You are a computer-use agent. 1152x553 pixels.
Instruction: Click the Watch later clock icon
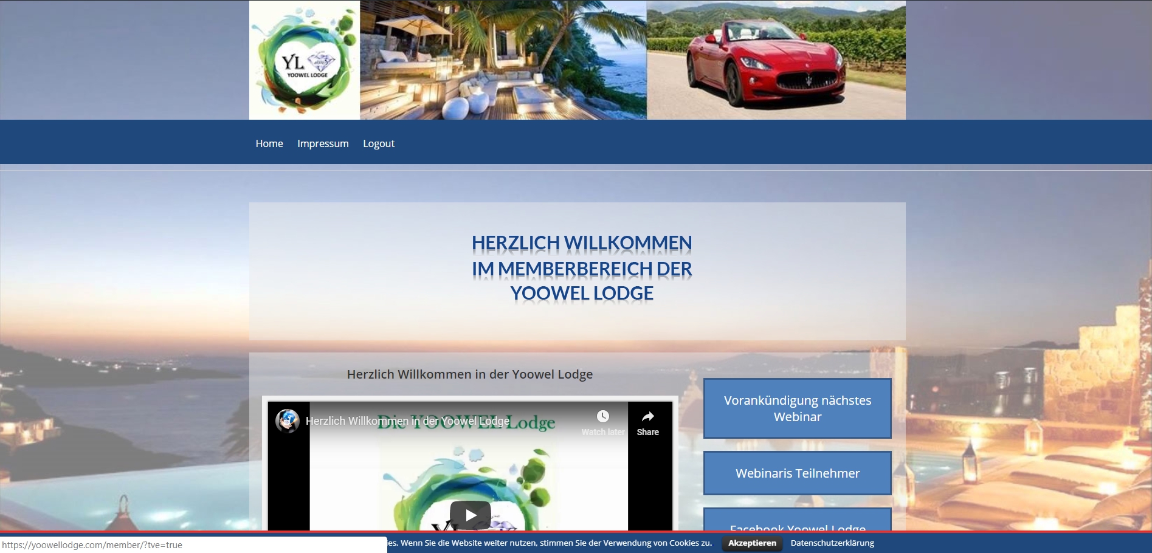coord(602,416)
